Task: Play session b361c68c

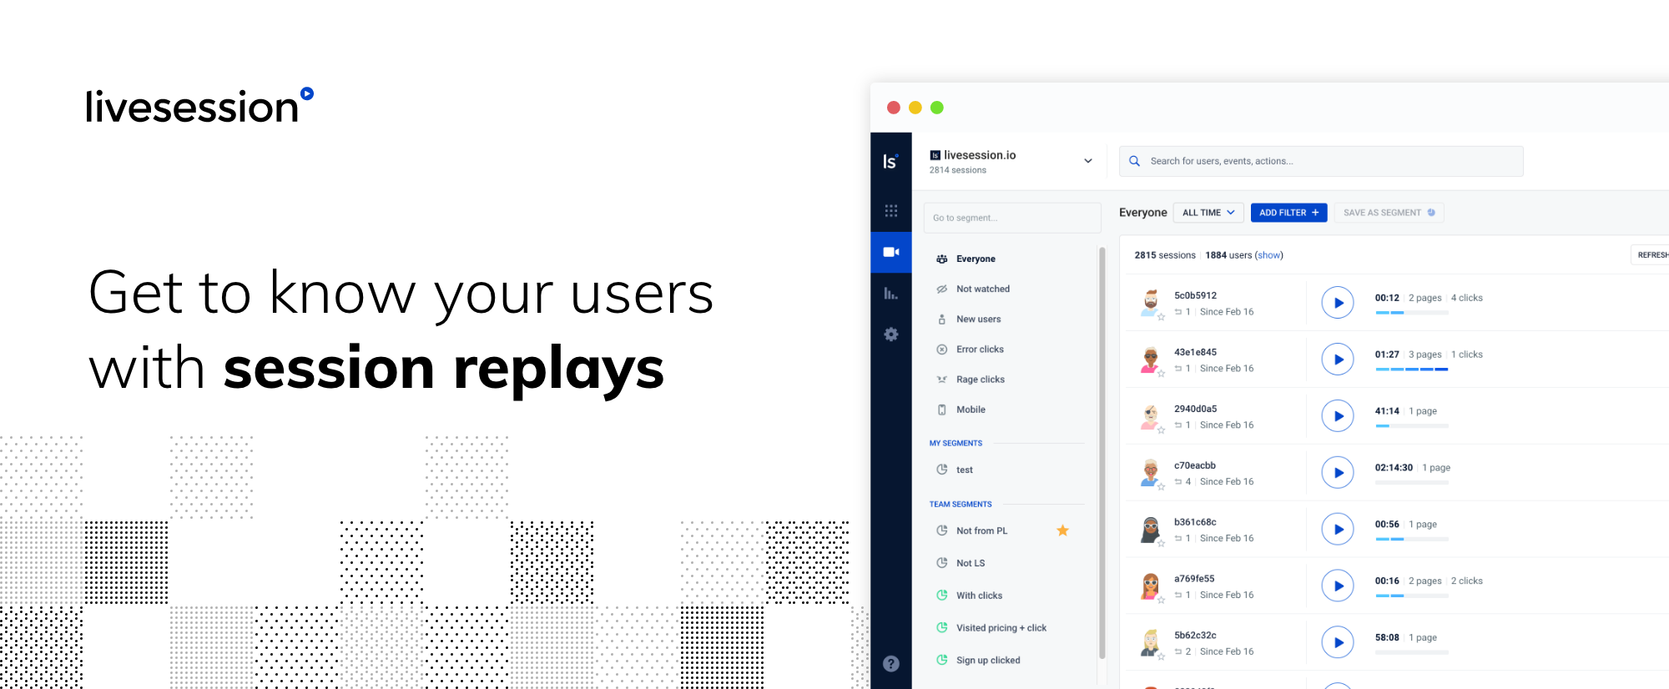Action: click(x=1338, y=530)
